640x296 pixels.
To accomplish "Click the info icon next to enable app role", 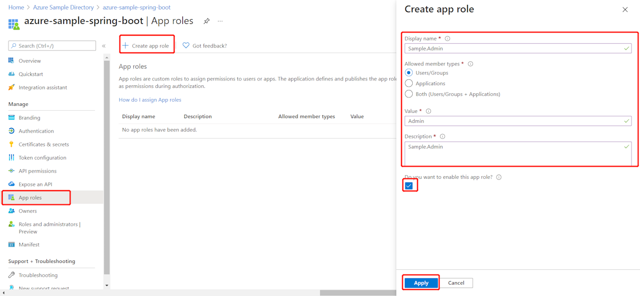I will click(499, 177).
